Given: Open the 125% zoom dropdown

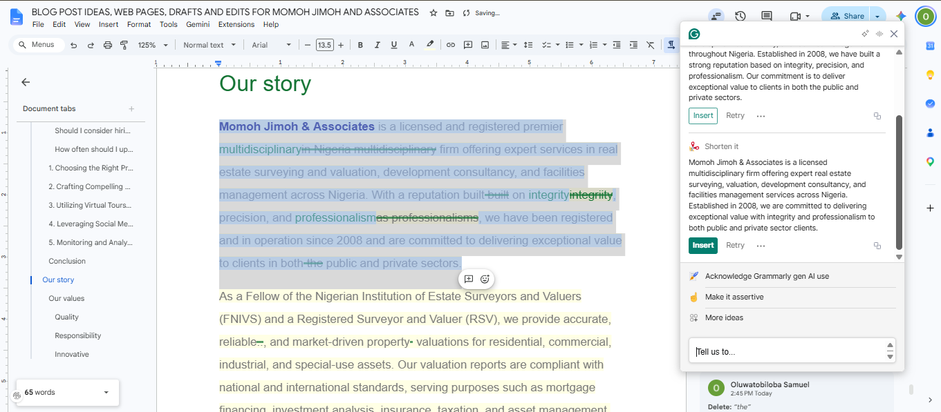Looking at the screenshot, I should [153, 45].
